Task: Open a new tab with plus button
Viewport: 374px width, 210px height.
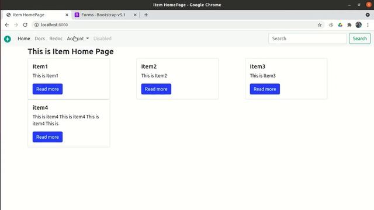Action: coord(146,15)
